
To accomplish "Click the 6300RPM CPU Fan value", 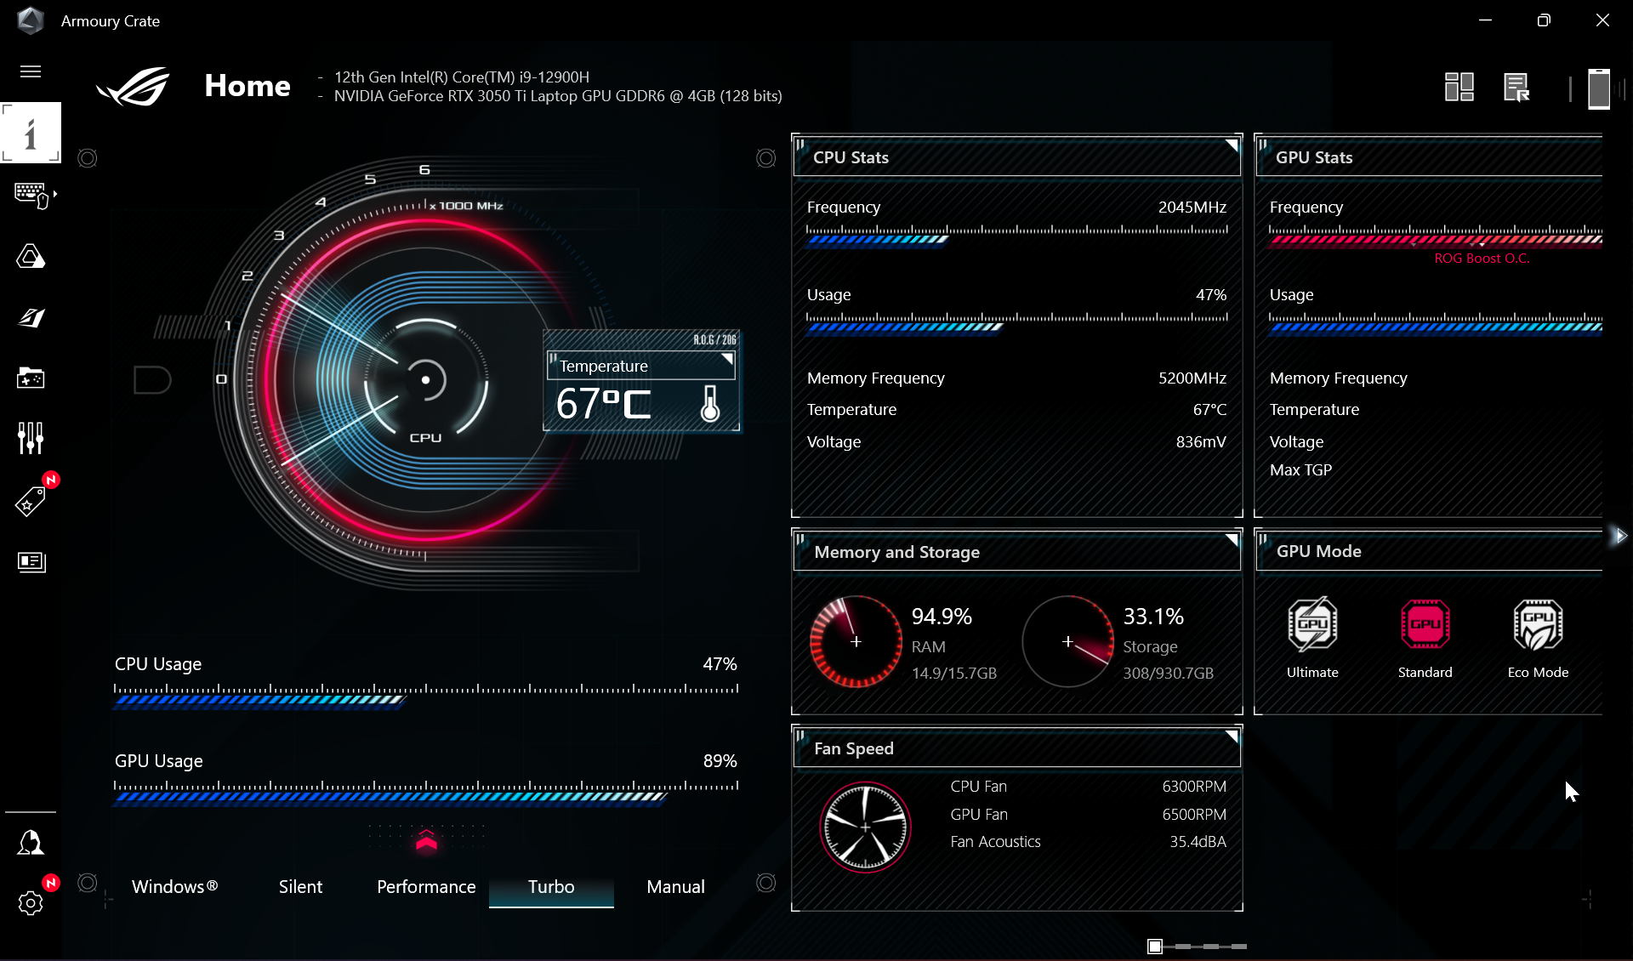I will coord(1194,787).
